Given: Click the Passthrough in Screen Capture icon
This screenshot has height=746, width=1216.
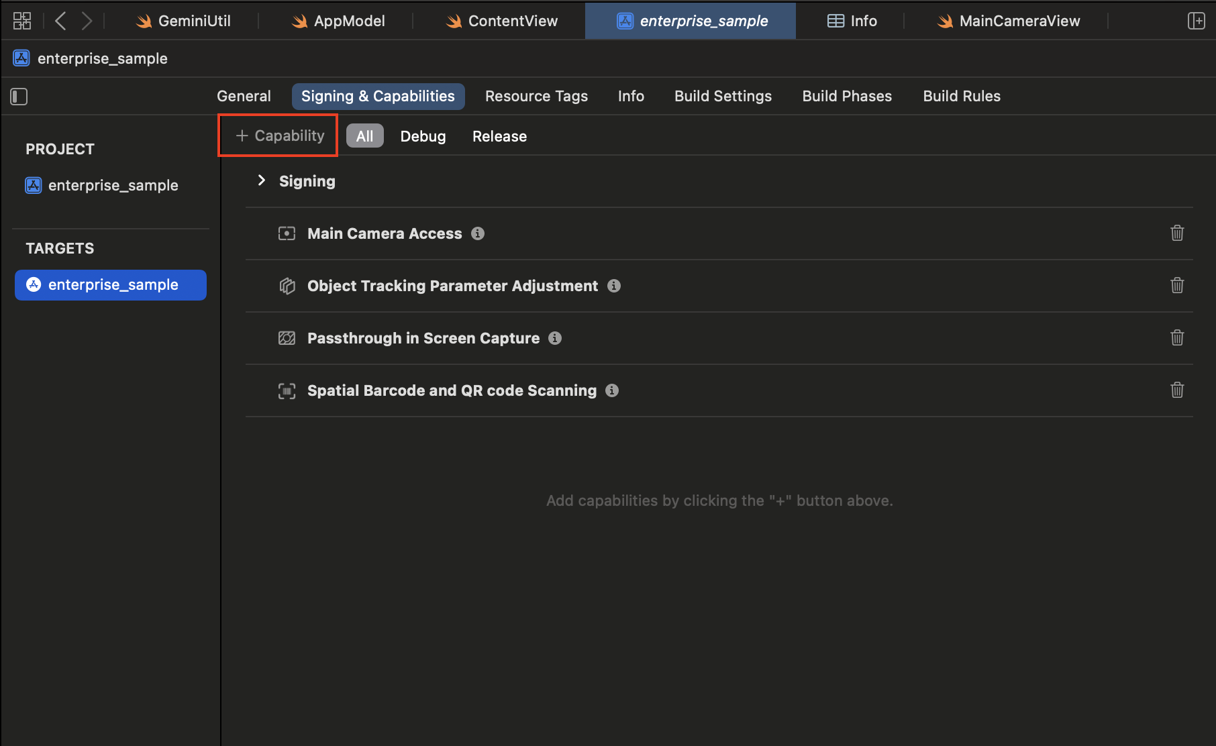Looking at the screenshot, I should 287,338.
